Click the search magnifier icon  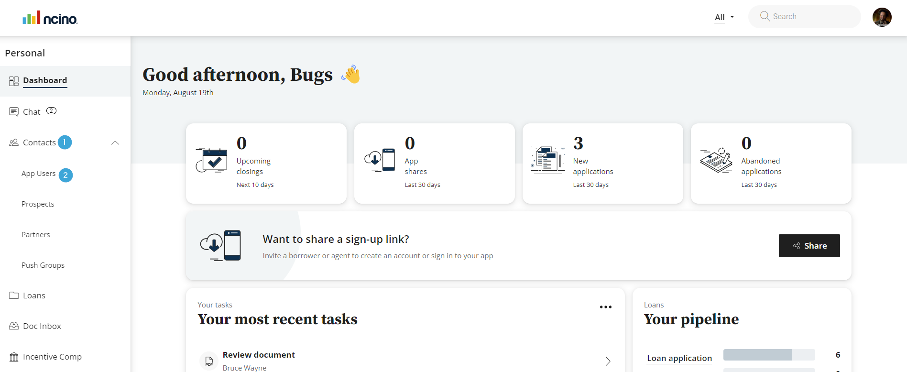click(765, 16)
